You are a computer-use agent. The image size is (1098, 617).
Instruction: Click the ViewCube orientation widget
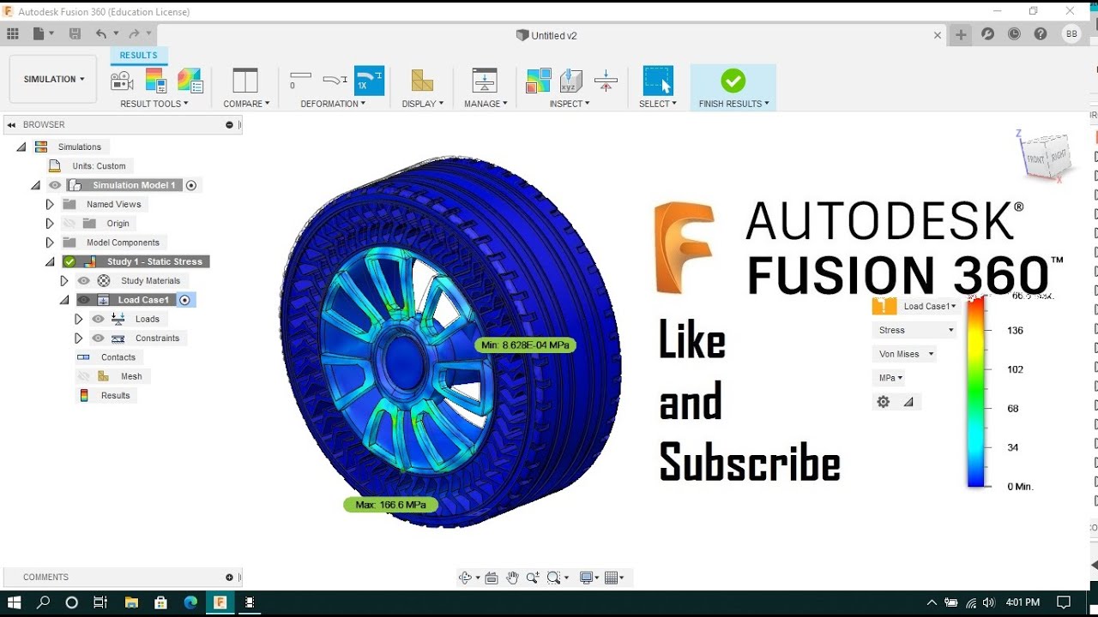1046,157
